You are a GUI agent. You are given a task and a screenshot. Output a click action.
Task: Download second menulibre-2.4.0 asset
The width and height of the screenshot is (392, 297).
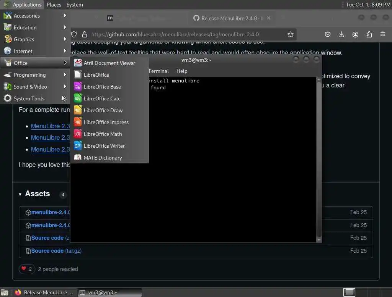(x=51, y=225)
